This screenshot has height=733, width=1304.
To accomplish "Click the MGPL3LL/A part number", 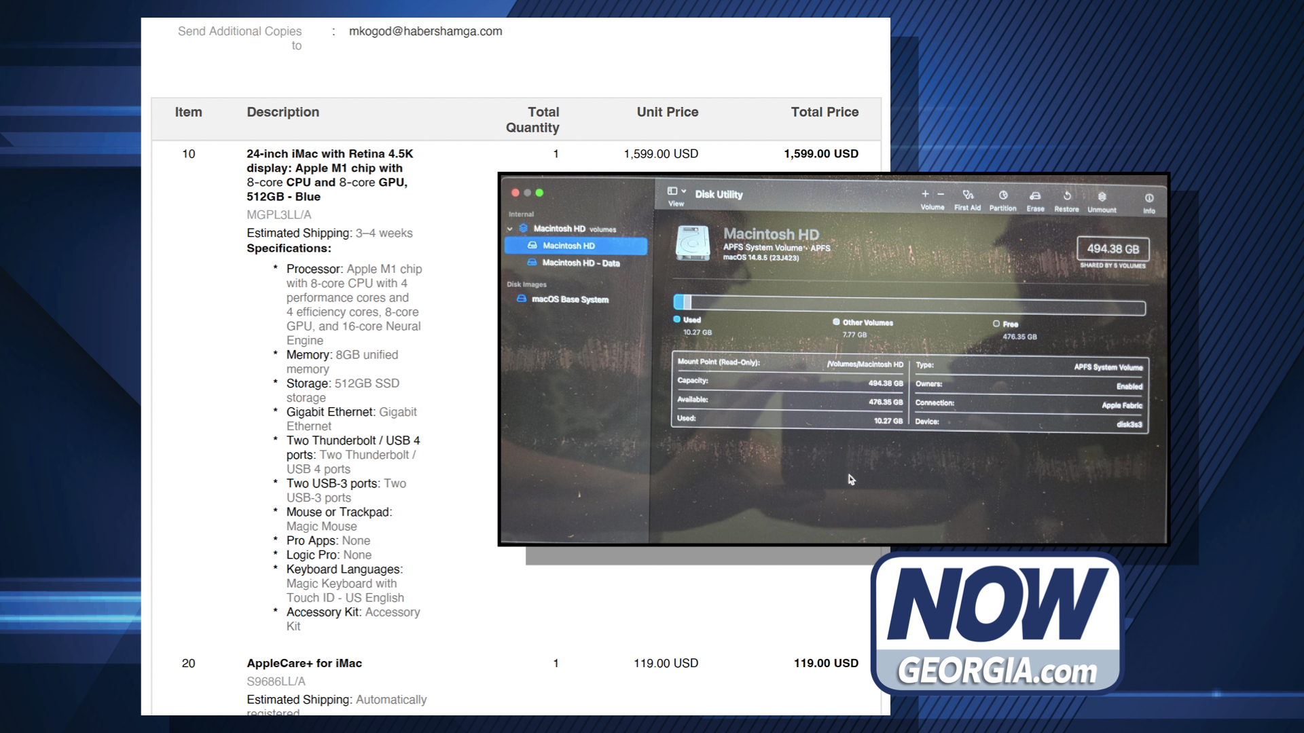I will tap(279, 214).
